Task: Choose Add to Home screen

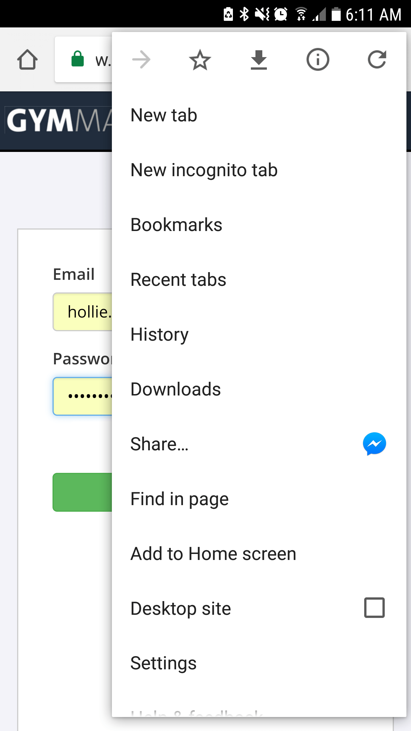Action: [x=259, y=554]
